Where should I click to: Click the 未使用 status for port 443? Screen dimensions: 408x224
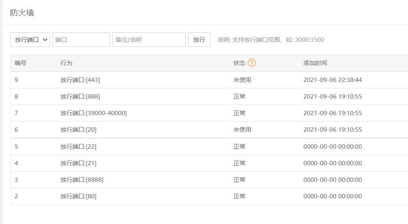(242, 80)
